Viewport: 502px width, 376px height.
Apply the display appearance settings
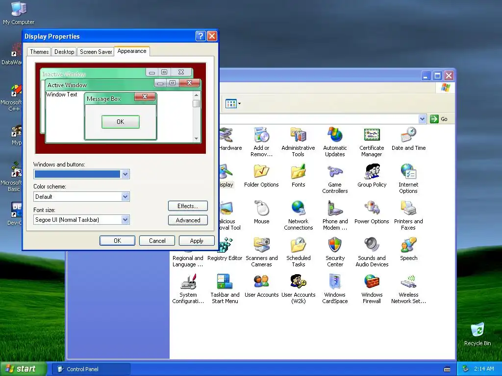[197, 240]
